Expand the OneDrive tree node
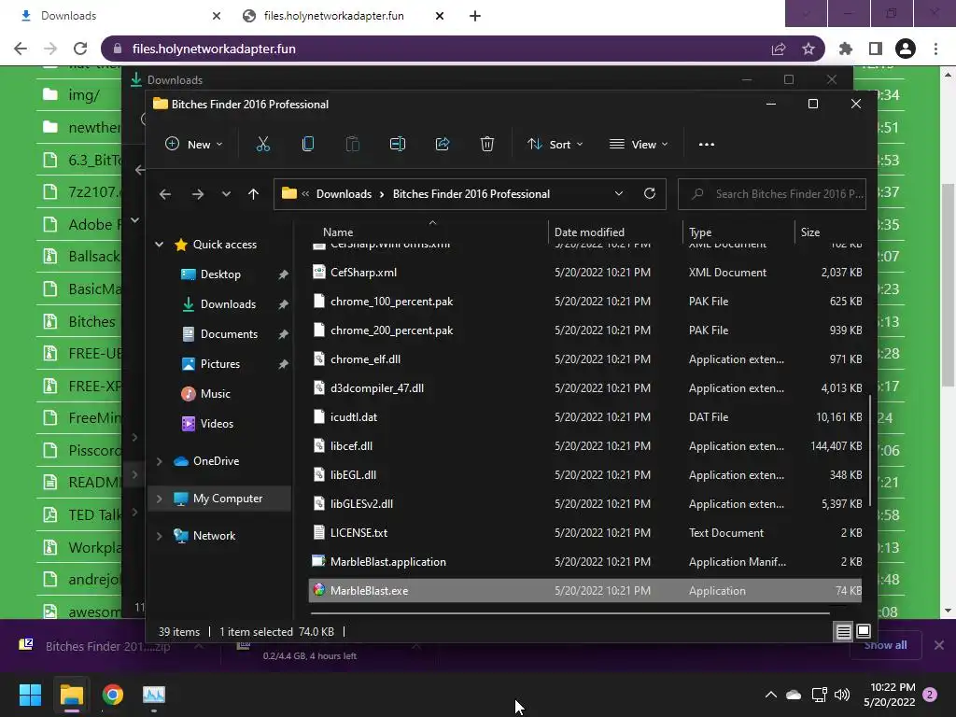Viewport: 956px width, 717px height. pyautogui.click(x=159, y=461)
